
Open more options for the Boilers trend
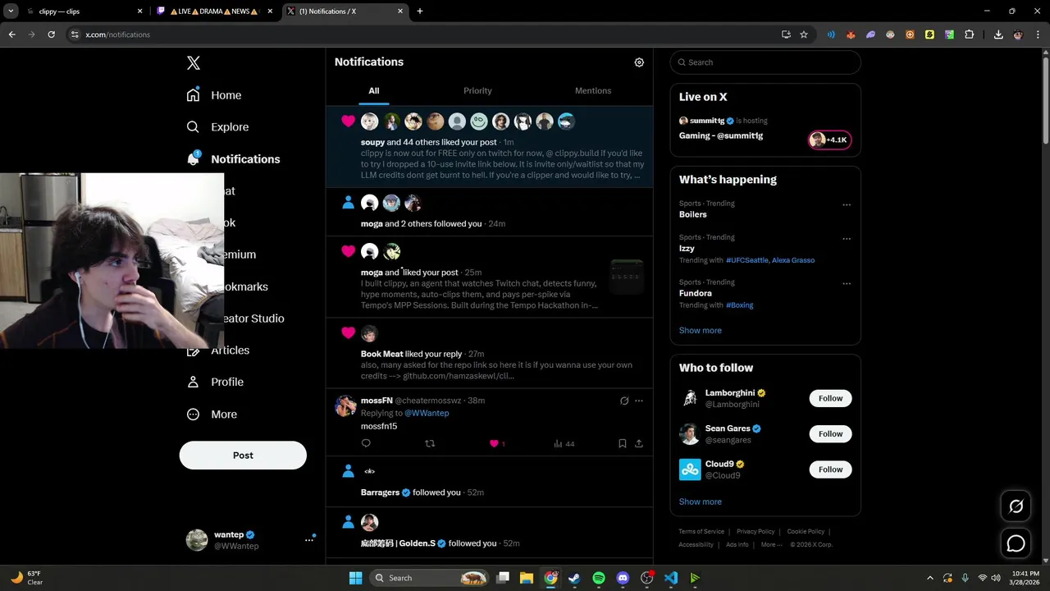click(847, 204)
